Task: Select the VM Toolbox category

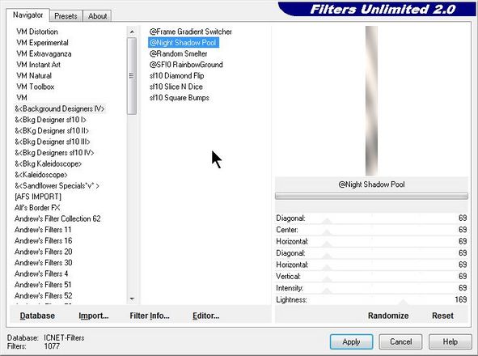Action: [x=36, y=87]
